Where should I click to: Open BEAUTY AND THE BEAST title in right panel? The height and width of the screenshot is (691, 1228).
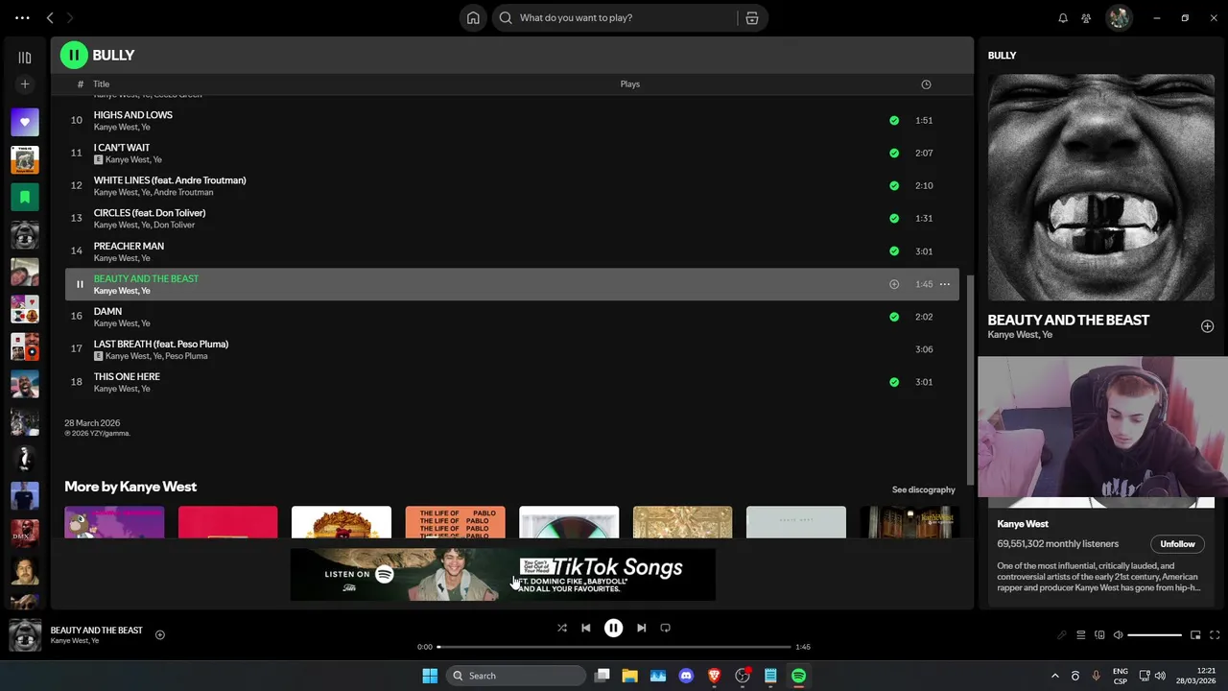(1069, 321)
